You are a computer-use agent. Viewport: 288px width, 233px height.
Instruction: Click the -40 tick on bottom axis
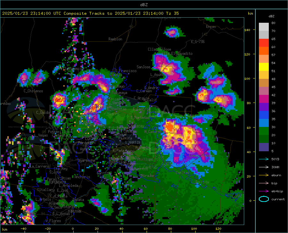23,229
